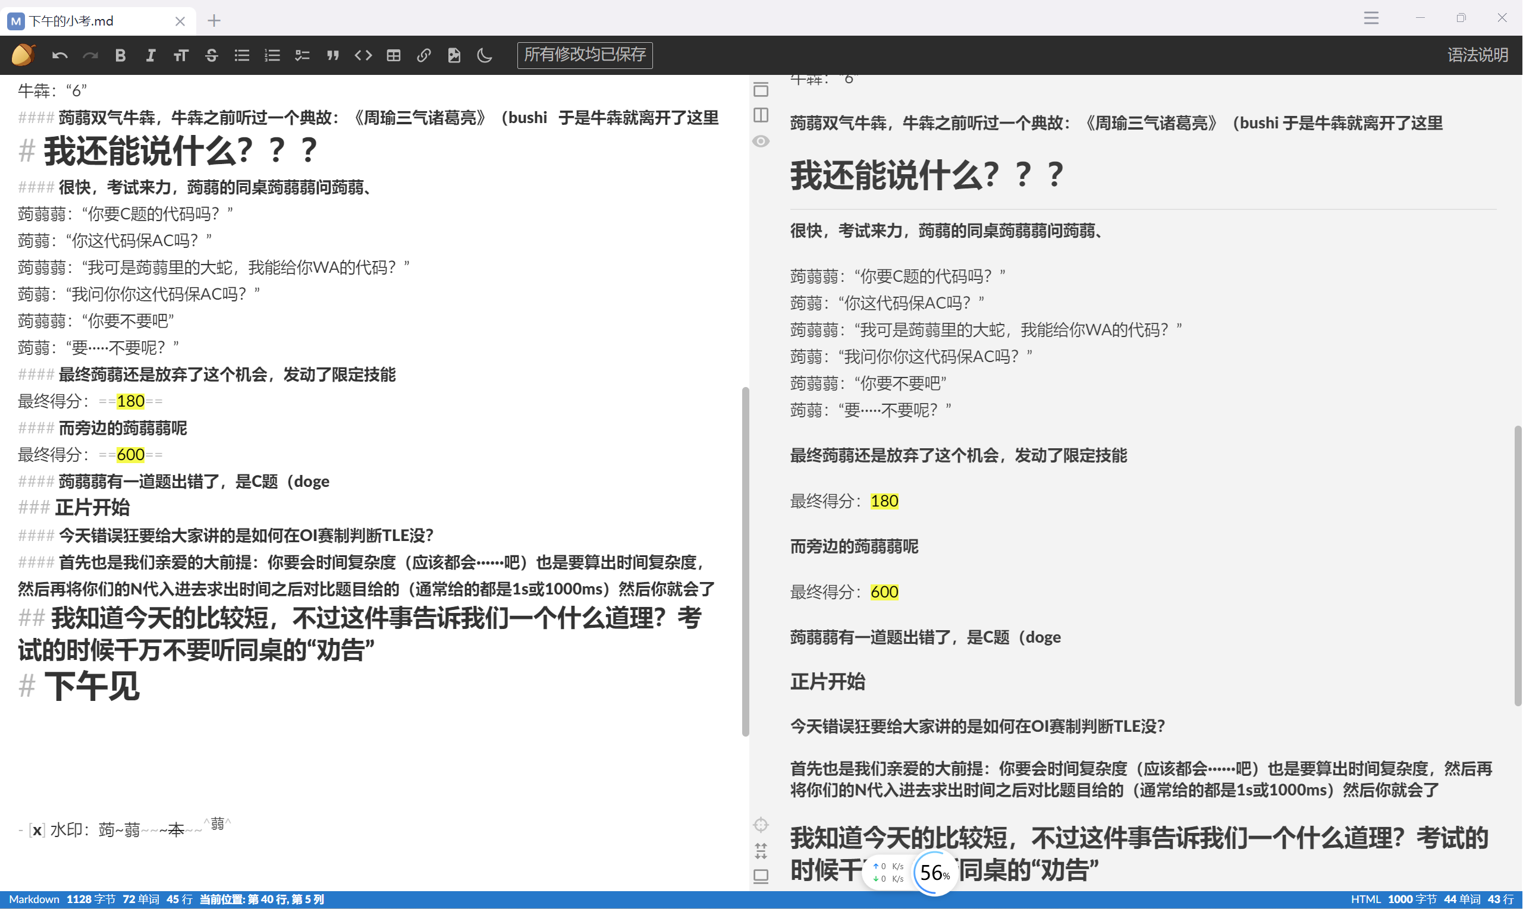Image resolution: width=1523 pixels, height=909 pixels.
Task: Toggle preview-only eye icon
Action: point(761,141)
